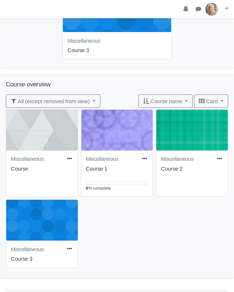234x292 pixels.
Task: Open the three-dot menu for Course 2
Action: pyautogui.click(x=219, y=159)
